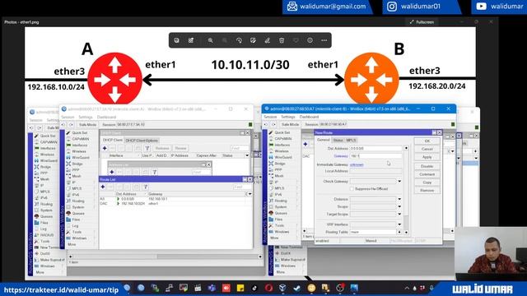This screenshot has height=296, width=527.
Task: Switch to the MPLS tab in New Route
Action: (351, 140)
